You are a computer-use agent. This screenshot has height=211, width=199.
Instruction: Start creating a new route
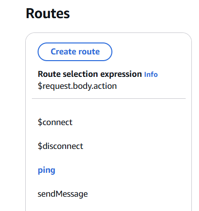pyautogui.click(x=75, y=52)
